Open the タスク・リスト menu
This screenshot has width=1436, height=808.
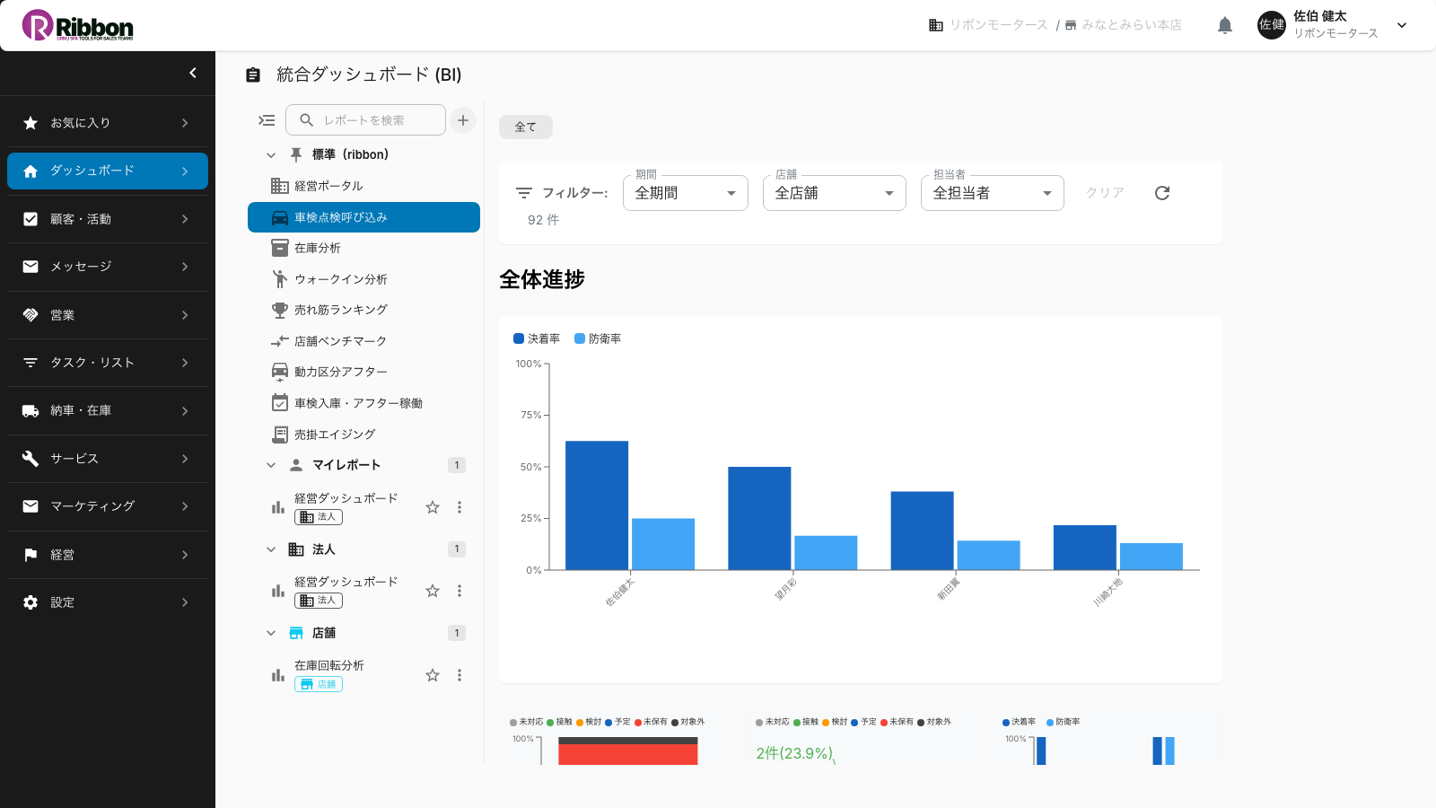point(108,363)
